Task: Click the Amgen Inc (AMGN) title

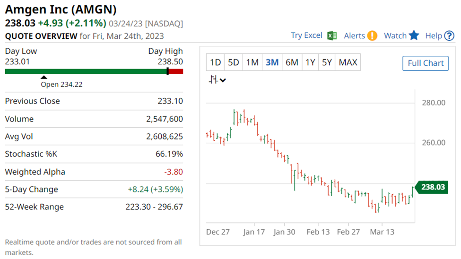Action: pyautogui.click(x=61, y=9)
